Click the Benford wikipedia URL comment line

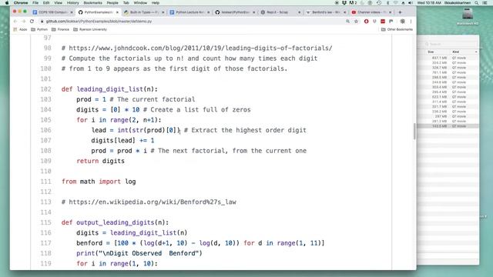149,202
